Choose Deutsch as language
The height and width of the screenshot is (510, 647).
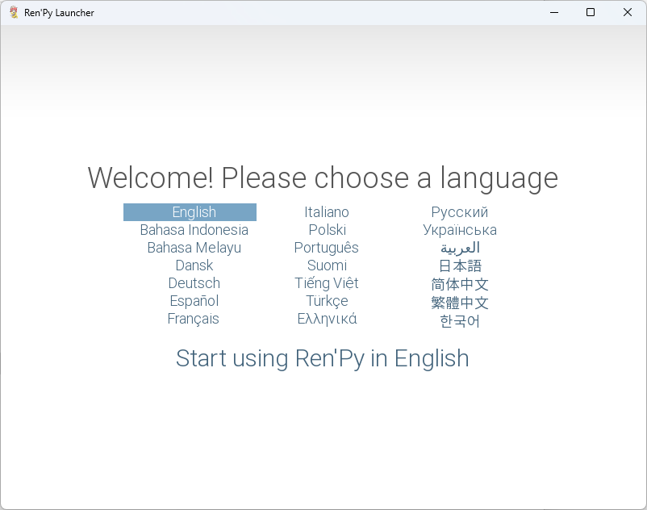194,283
